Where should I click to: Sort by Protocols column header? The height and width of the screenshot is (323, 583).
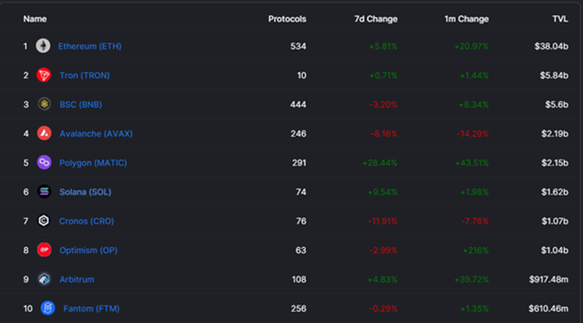tap(287, 19)
